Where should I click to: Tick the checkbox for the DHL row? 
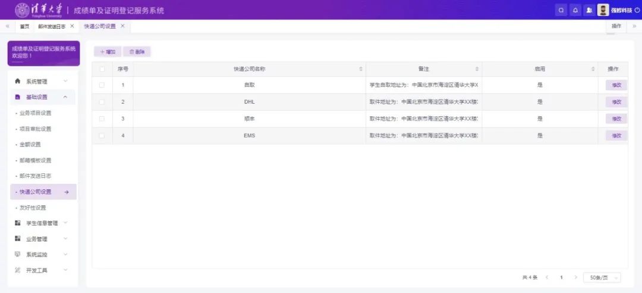tap(102, 101)
